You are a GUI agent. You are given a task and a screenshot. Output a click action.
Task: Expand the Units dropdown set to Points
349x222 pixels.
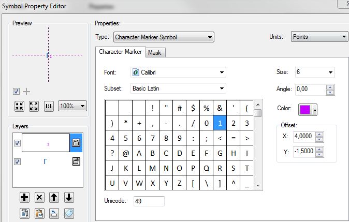pos(319,37)
